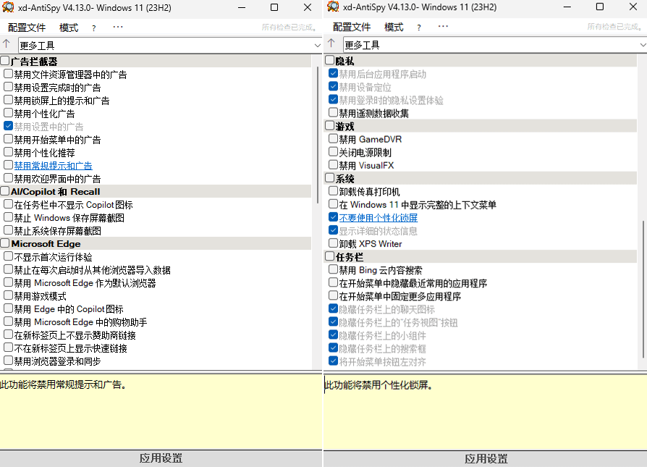Enable 在 Windows 11 中显示完整的上下文菜单

[334, 204]
